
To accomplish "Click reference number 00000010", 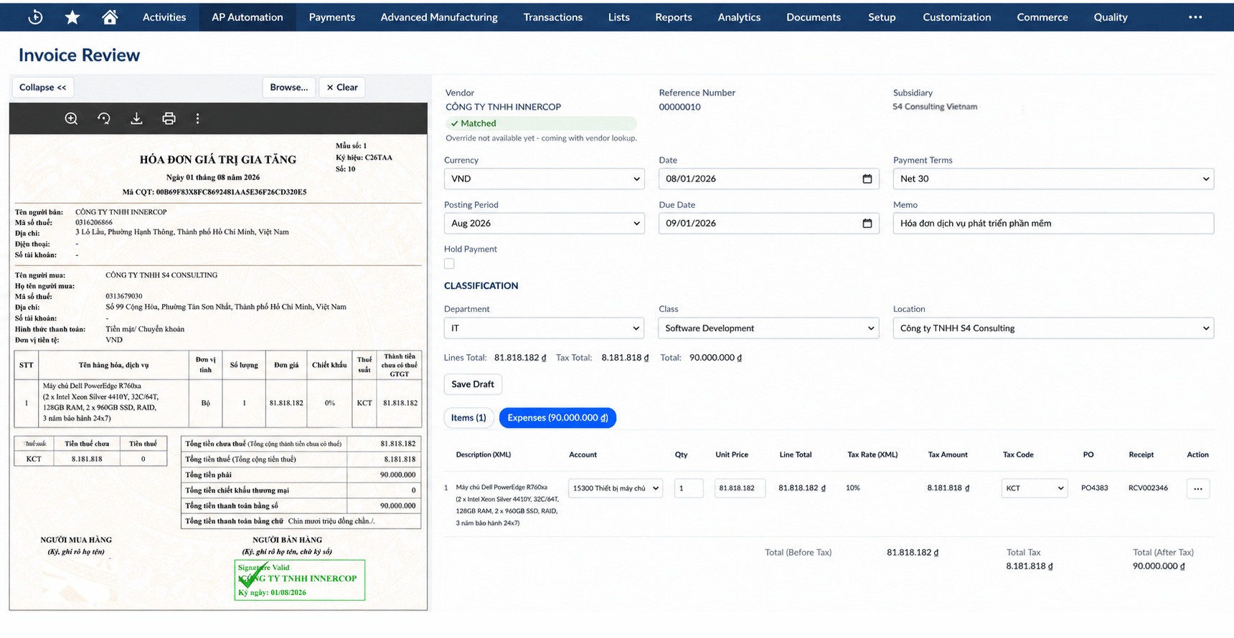I will pos(679,107).
